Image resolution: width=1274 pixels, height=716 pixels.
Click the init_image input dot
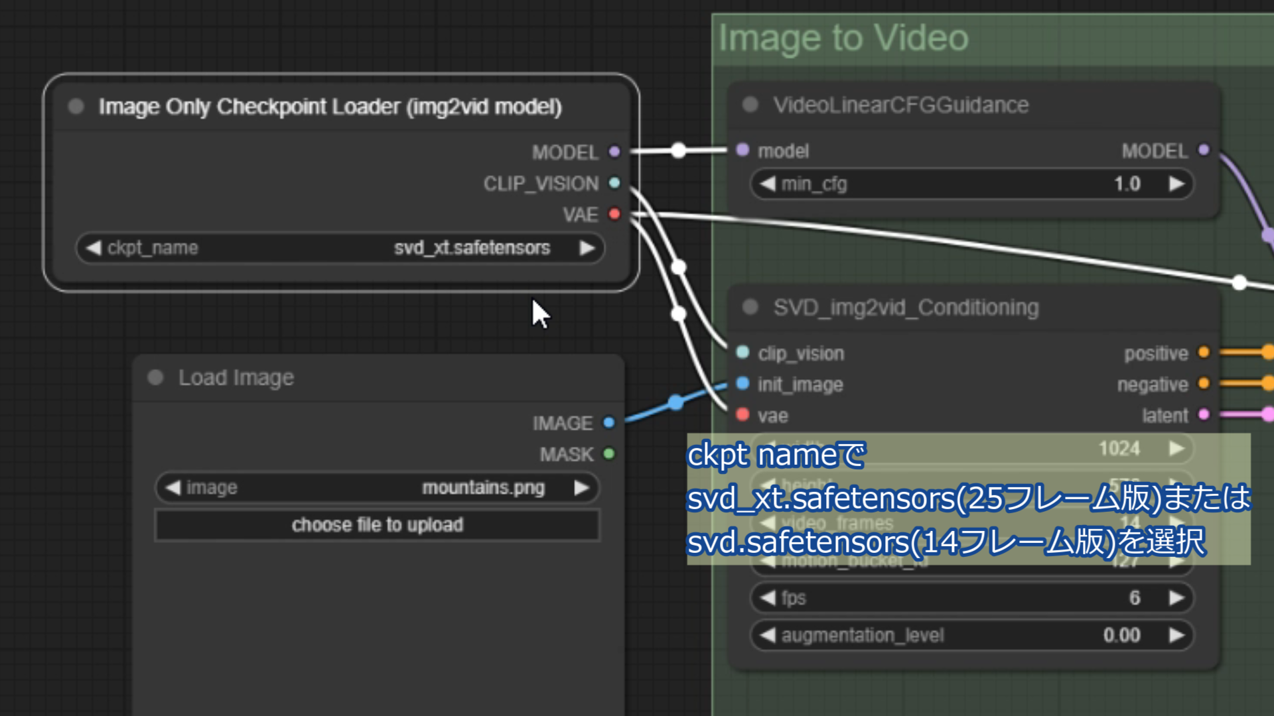[741, 384]
